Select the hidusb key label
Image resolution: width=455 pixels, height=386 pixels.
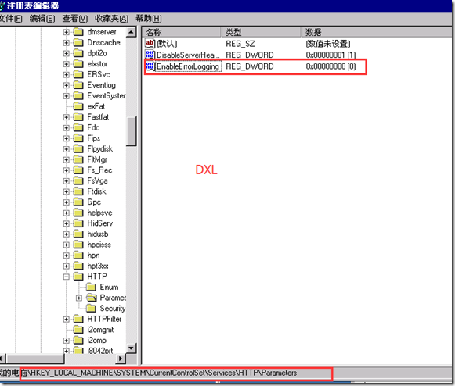97,234
